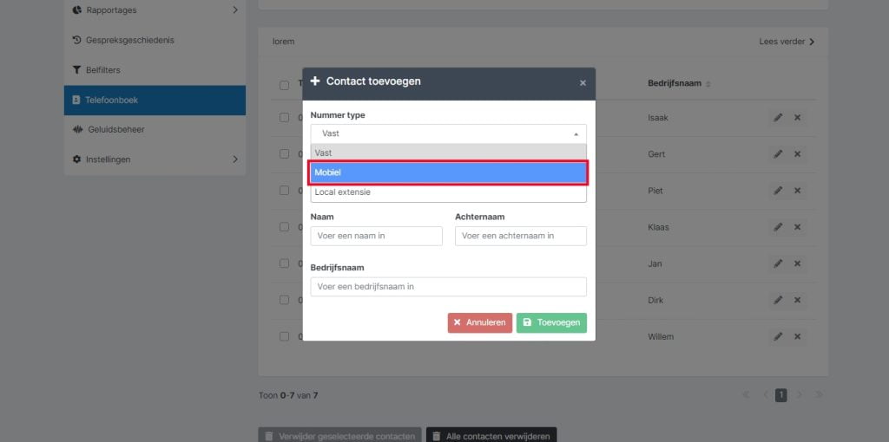The height and width of the screenshot is (442, 889).
Task: Check the Jan row checkbox
Action: [284, 263]
